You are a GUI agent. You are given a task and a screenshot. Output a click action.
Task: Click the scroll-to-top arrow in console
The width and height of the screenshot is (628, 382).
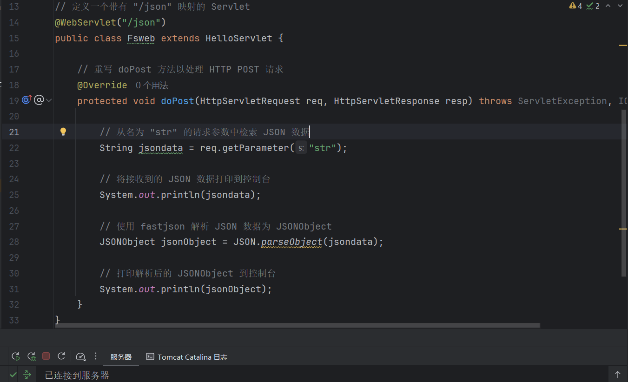click(618, 375)
